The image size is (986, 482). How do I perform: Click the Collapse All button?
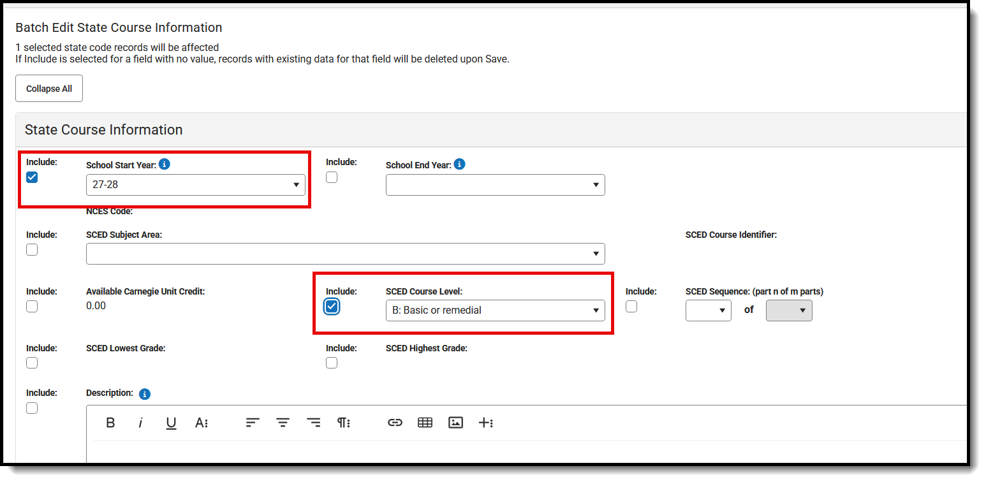coord(49,88)
